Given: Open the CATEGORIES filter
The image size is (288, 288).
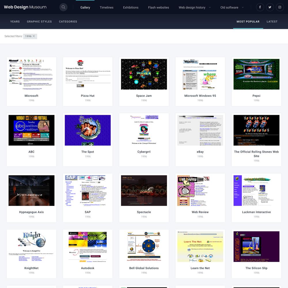Looking at the screenshot, I should pos(68,22).
